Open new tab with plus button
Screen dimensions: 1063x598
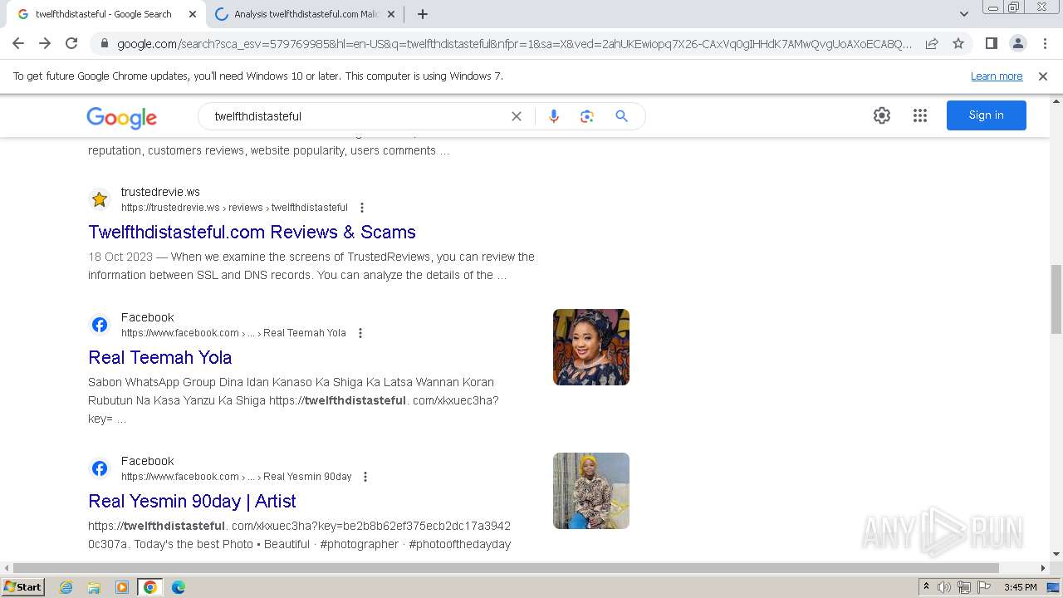[x=422, y=14]
